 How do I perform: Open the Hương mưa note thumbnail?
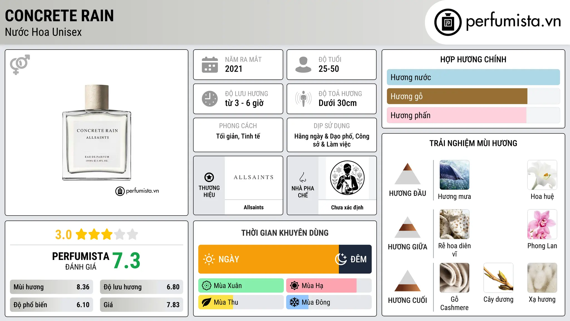(454, 175)
